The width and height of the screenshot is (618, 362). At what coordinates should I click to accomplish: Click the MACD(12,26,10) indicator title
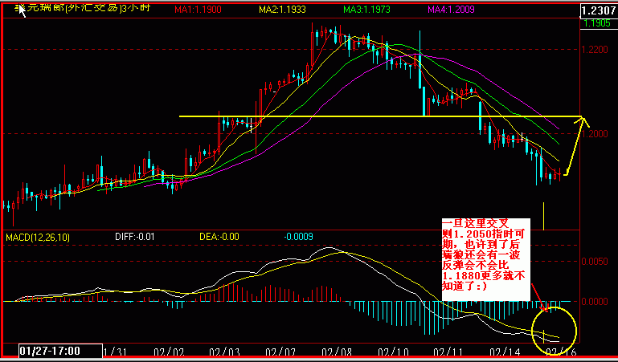(x=38, y=238)
